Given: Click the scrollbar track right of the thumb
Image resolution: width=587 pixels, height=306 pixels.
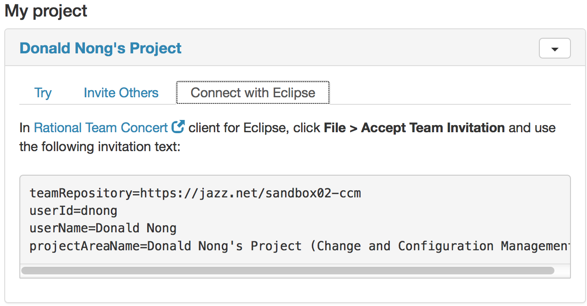Looking at the screenshot, I should tap(562, 271).
